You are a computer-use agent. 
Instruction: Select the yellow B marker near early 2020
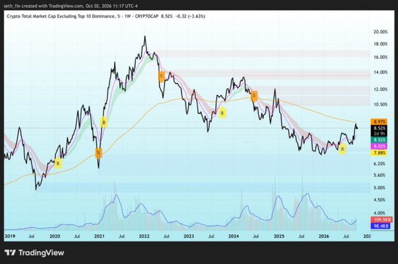(58, 163)
